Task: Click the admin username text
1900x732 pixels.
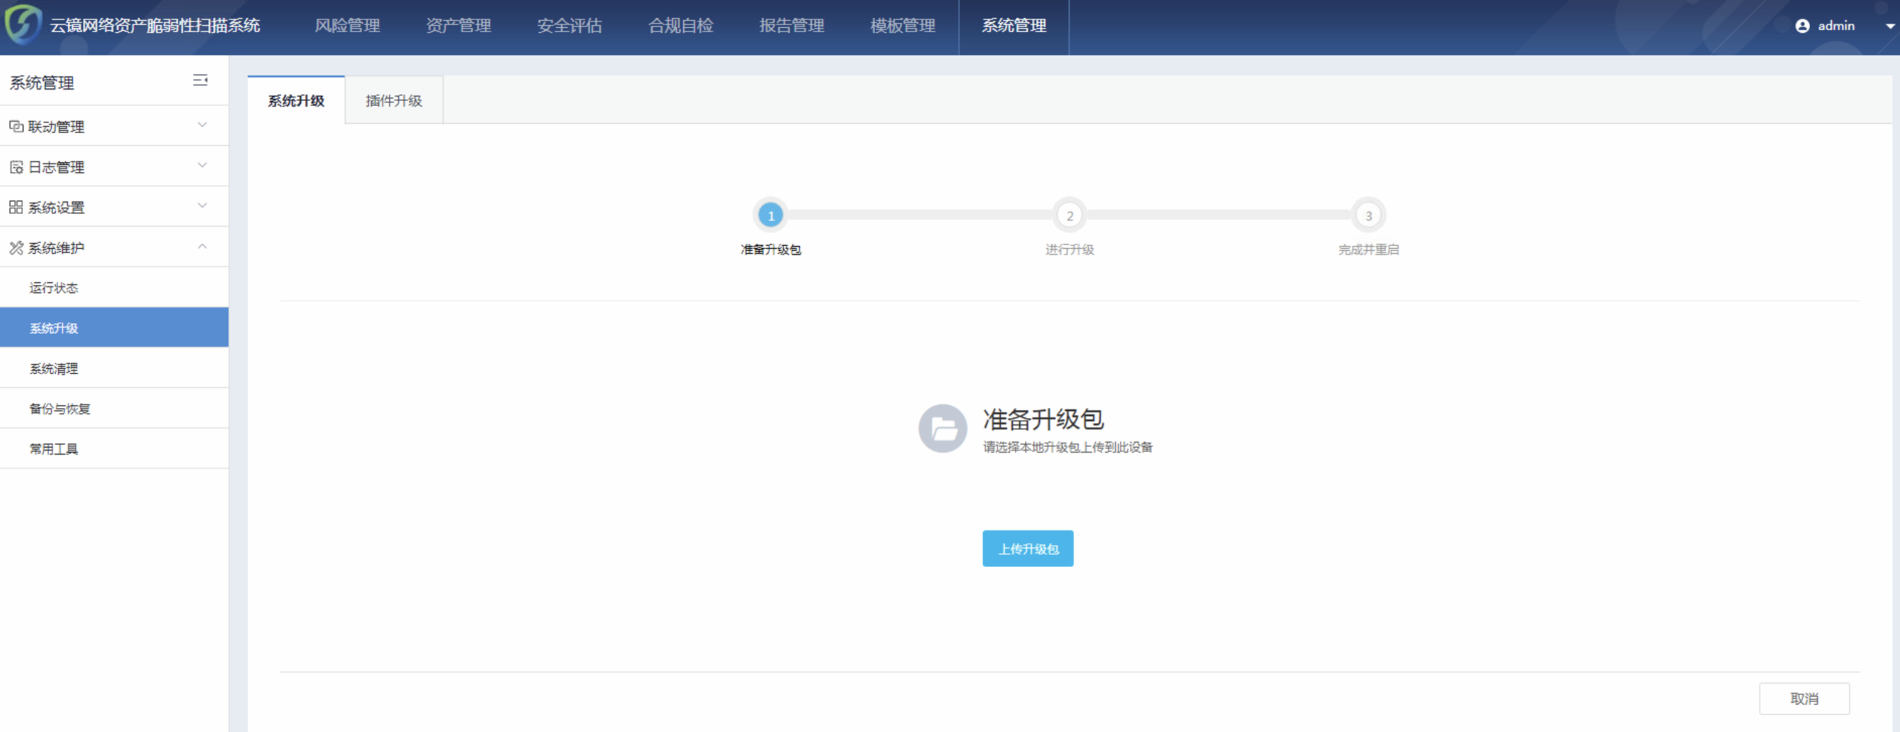Action: [1836, 26]
